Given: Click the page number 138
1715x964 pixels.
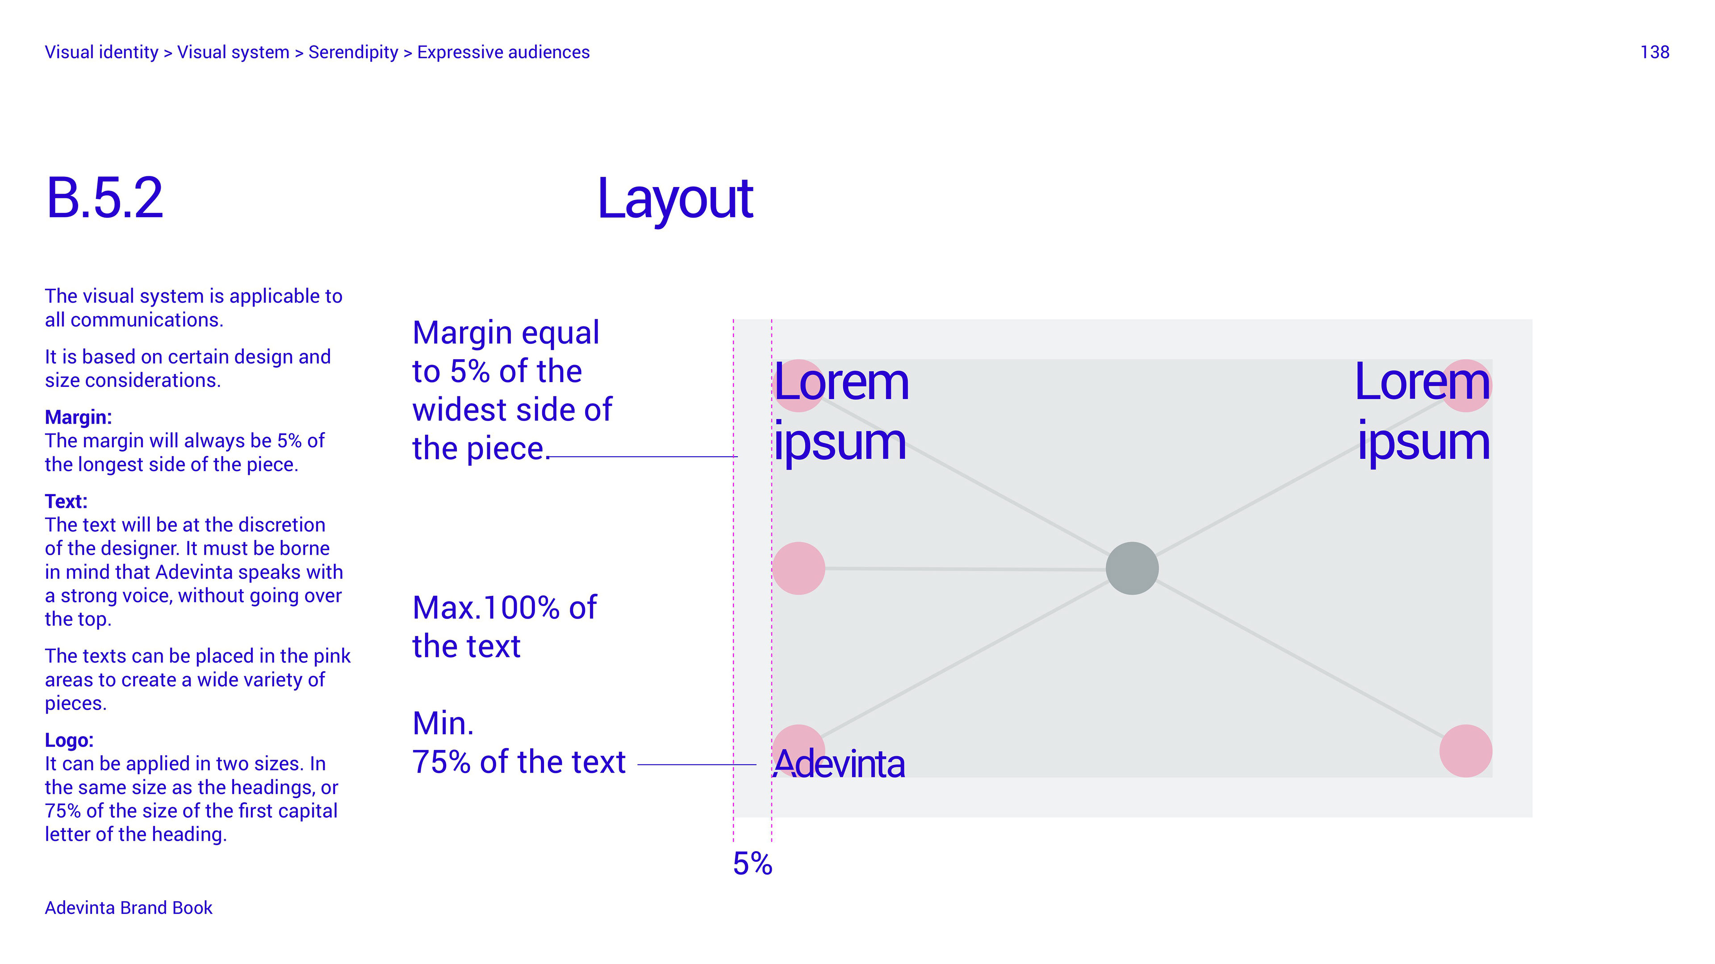Looking at the screenshot, I should (x=1654, y=52).
